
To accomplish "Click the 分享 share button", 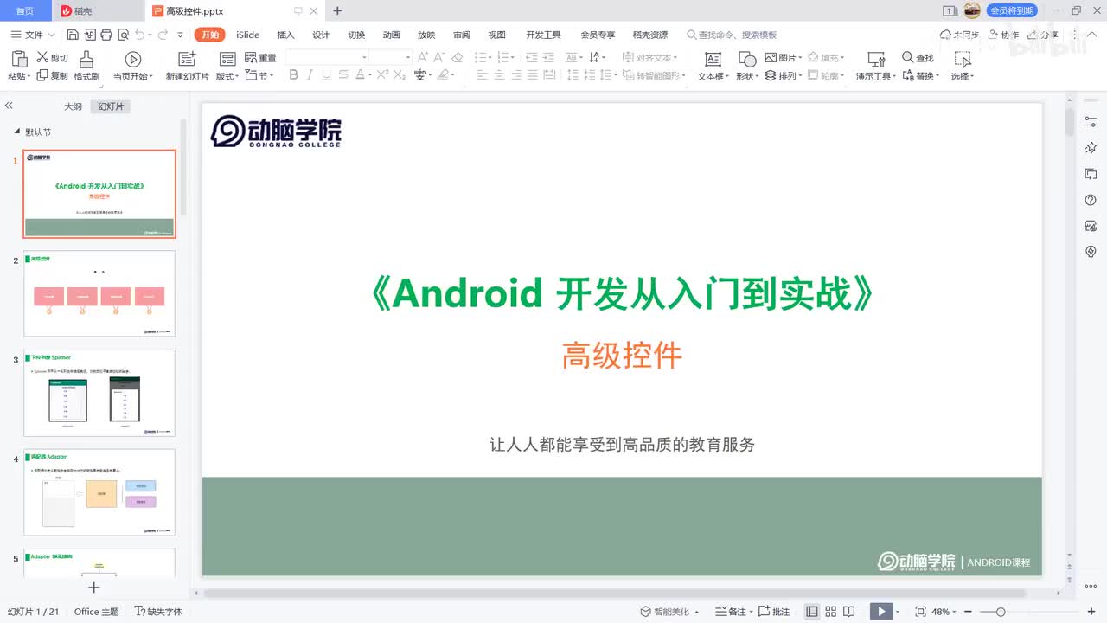I will 1043,35.
